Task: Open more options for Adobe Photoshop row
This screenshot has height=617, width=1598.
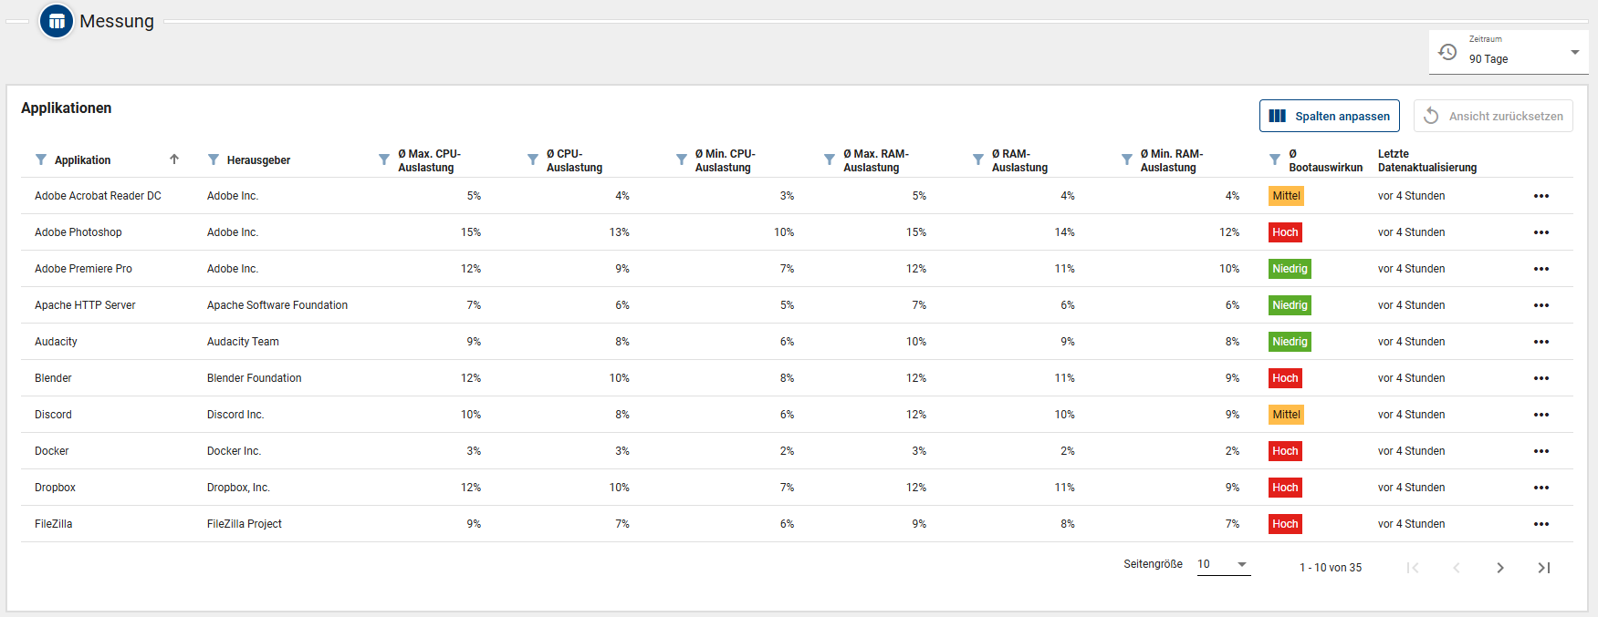Action: [x=1541, y=232]
